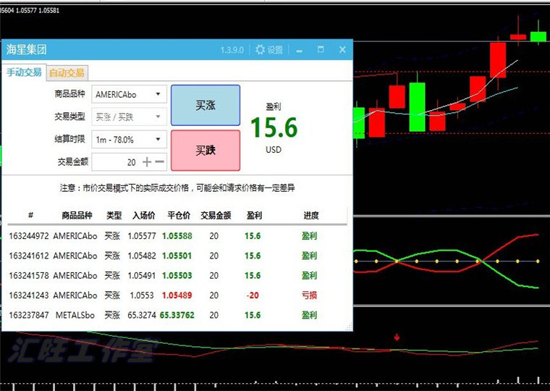Expand the 结算时限 1m - 78.0% dropdown
Image resolution: width=550 pixels, height=391 pixels.
click(158, 139)
